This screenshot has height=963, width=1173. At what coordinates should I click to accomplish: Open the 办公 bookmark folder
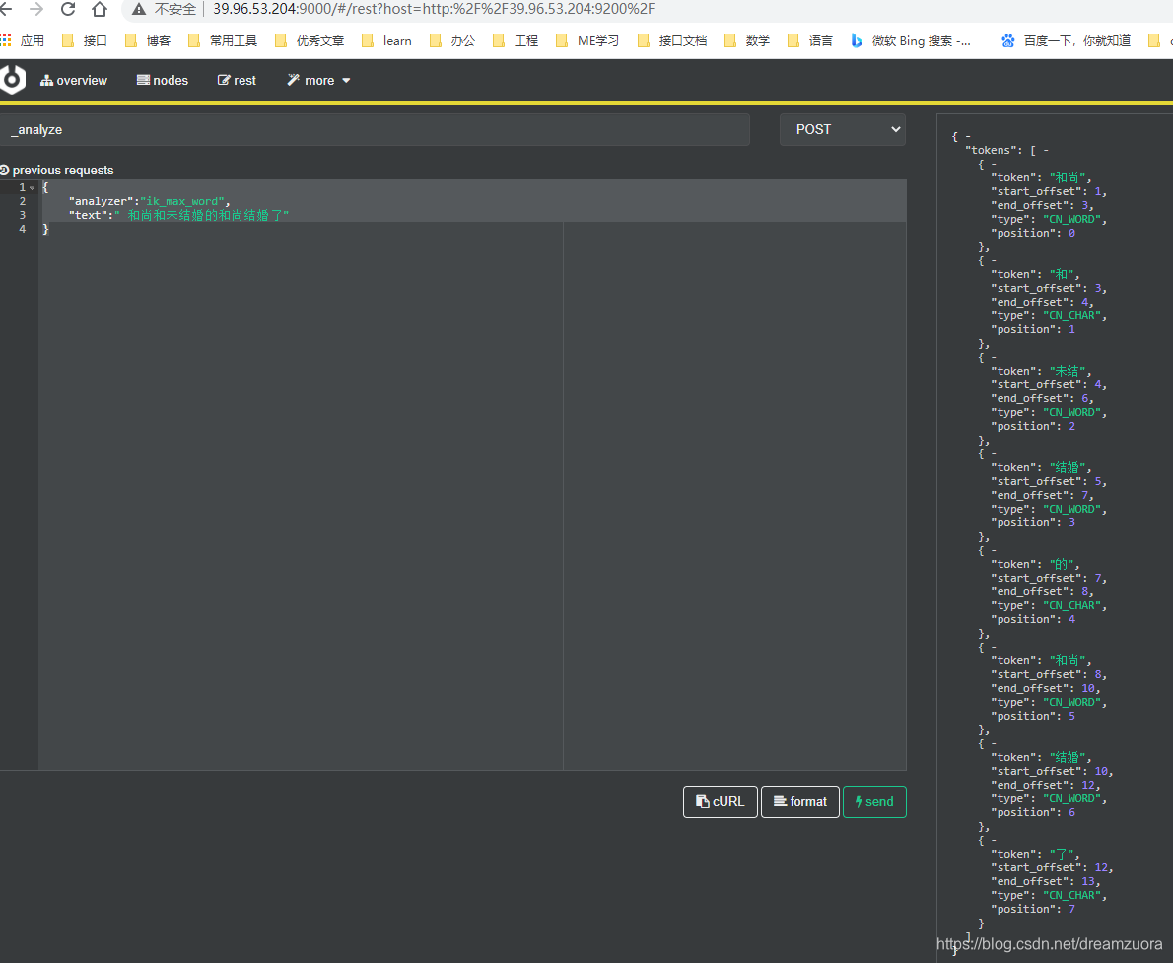[x=451, y=40]
